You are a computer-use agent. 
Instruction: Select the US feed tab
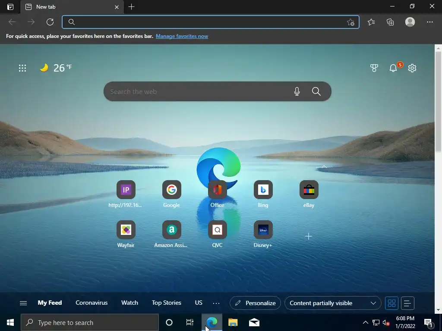point(199,303)
